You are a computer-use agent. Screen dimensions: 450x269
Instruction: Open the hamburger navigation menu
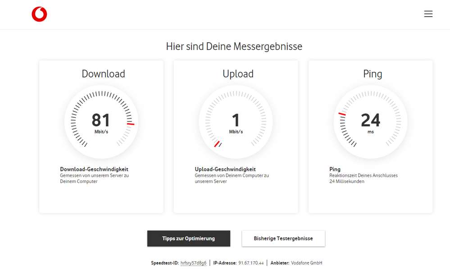pyautogui.click(x=428, y=14)
